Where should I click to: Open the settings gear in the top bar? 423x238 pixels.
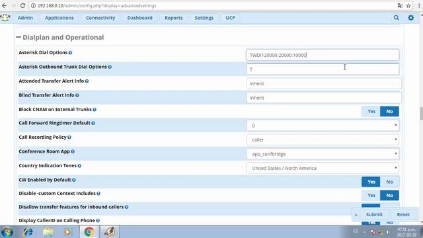coord(411,18)
